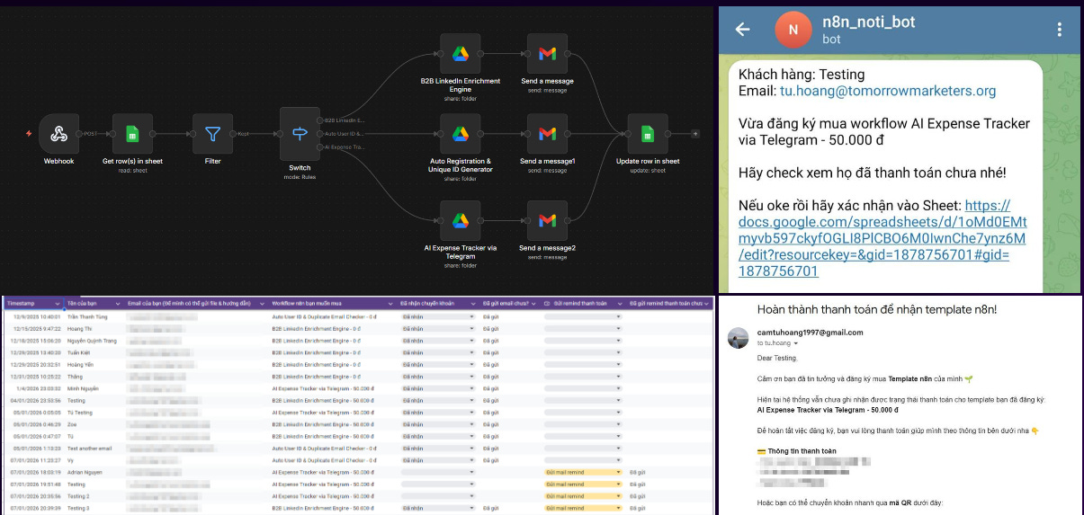The width and height of the screenshot is (1084, 515).
Task: Select the 'Test another email' name cell
Action: point(89,448)
